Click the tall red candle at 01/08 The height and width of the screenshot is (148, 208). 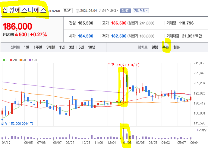pos(124,89)
